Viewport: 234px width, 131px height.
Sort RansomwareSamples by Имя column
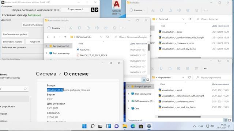click(x=81, y=44)
